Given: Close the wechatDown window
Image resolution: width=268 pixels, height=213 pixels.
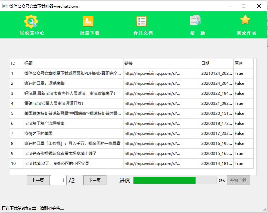Looking at the screenshot, I should (259, 6).
